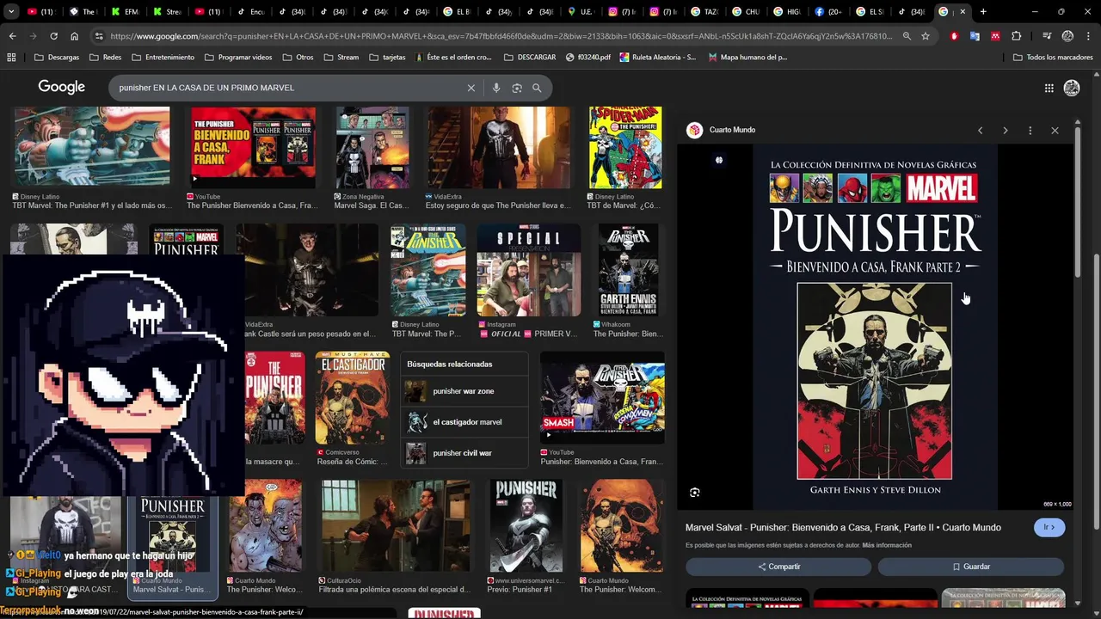The image size is (1101, 619).
Task: Switch to the Encu browser tab
Action: coord(249,12)
